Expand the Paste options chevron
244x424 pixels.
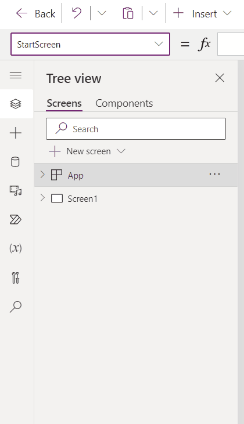click(x=153, y=13)
